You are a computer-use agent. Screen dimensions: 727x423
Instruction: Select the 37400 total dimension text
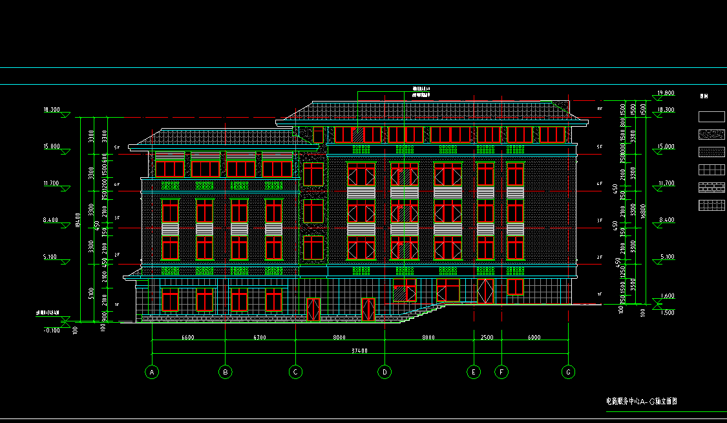point(359,351)
